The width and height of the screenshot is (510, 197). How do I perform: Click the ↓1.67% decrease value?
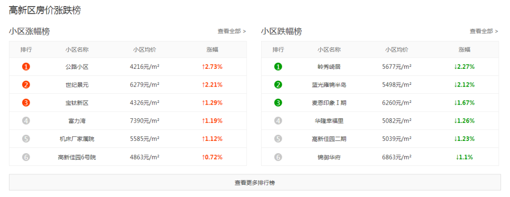(x=465, y=103)
